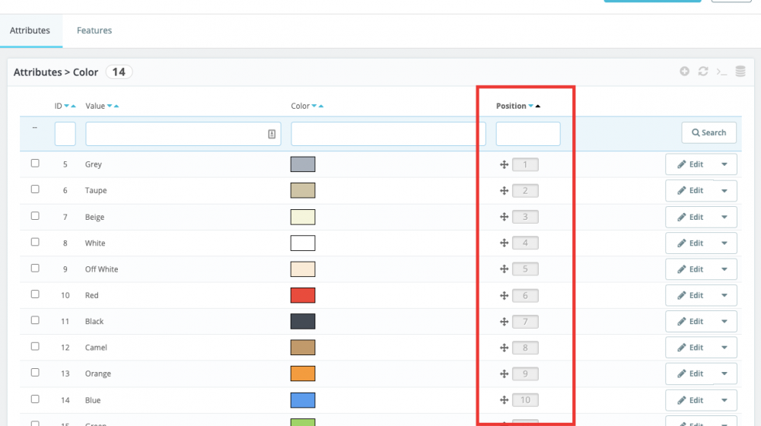Click the red color swatch
Image resolution: width=761 pixels, height=426 pixels.
pos(303,295)
